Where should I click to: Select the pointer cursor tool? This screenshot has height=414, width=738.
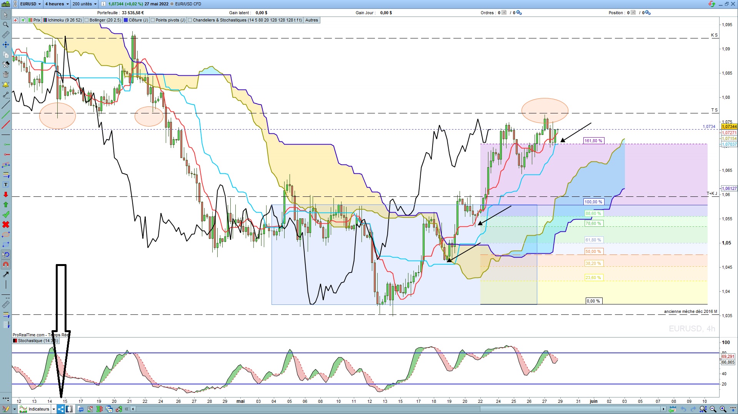(x=6, y=15)
